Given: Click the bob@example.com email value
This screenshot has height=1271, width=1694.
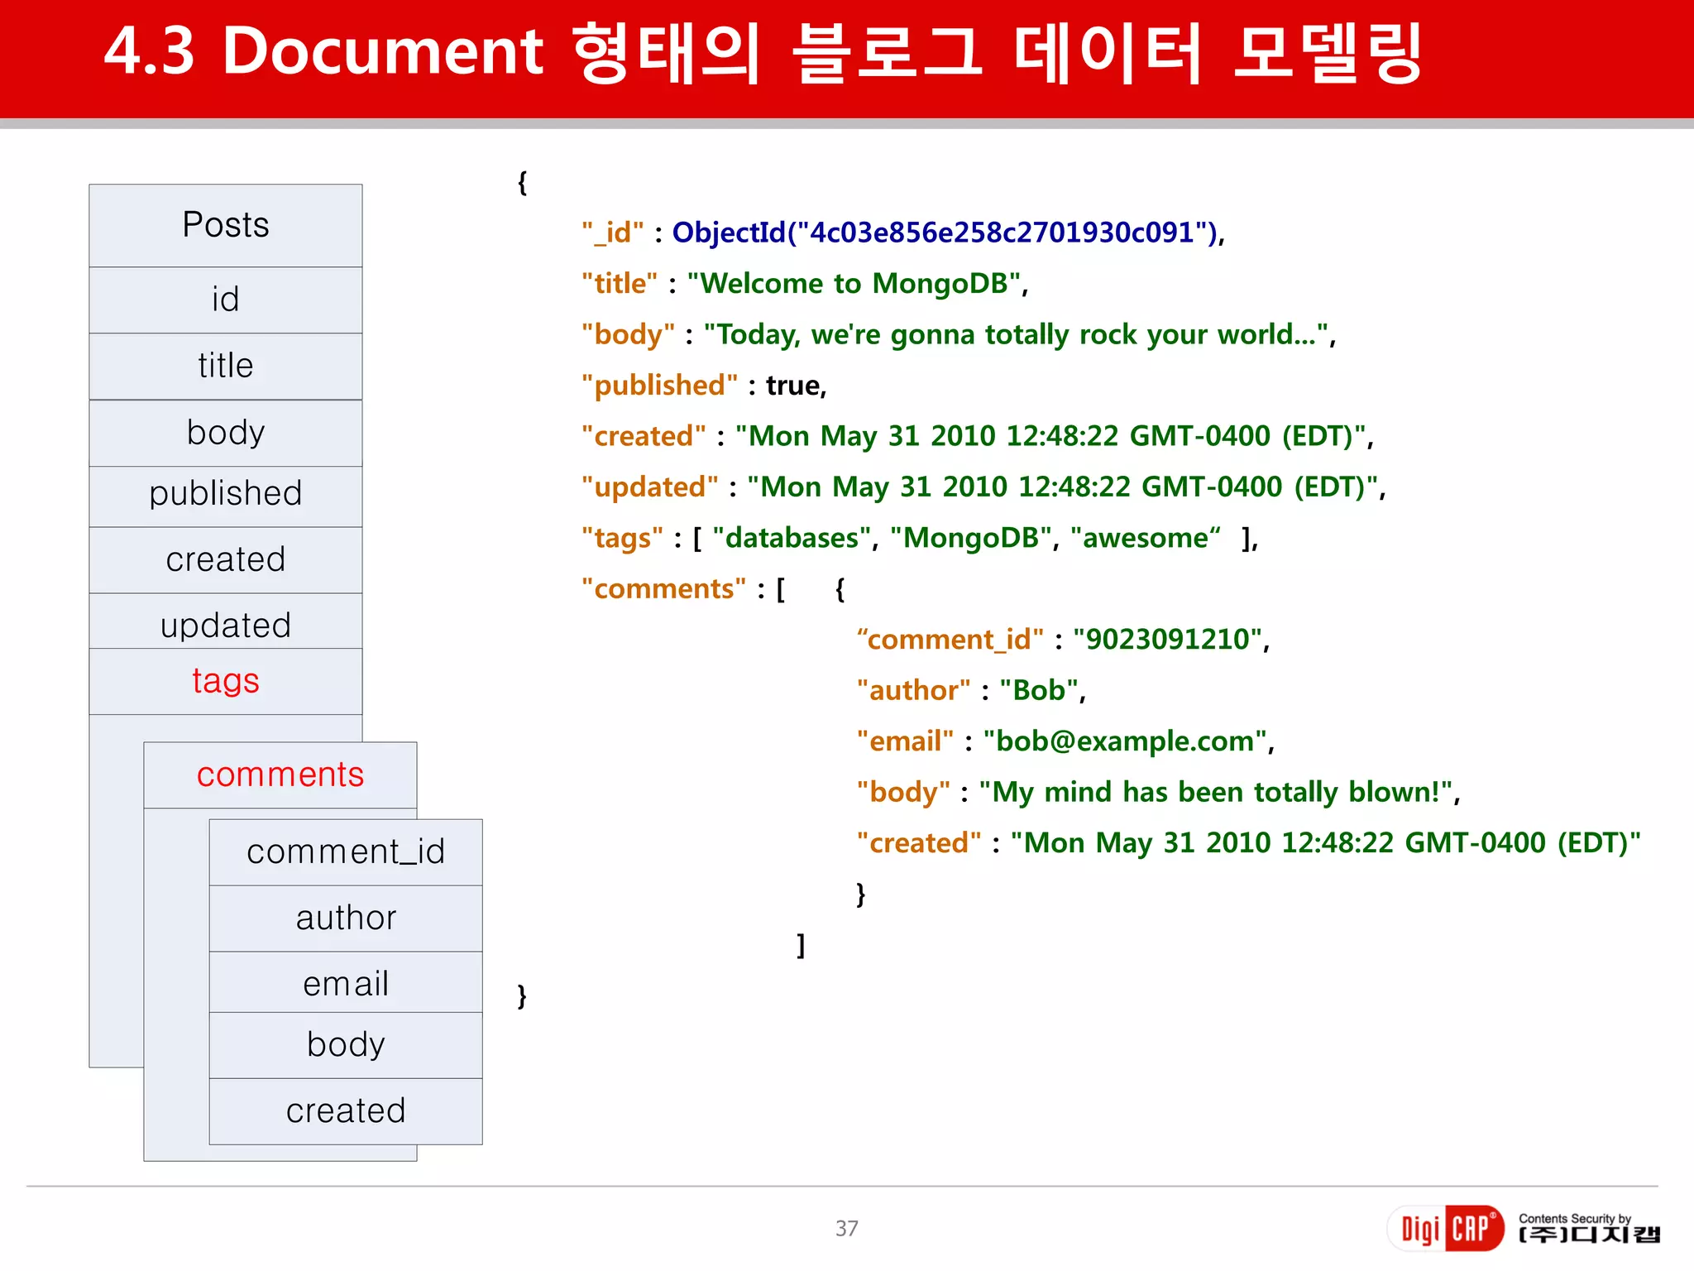Looking at the screenshot, I should [1125, 741].
